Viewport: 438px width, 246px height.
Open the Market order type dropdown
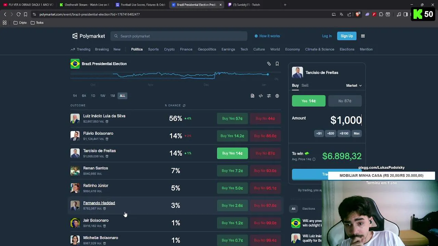point(354,85)
